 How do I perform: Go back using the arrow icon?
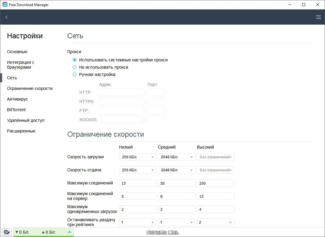(x=6, y=17)
